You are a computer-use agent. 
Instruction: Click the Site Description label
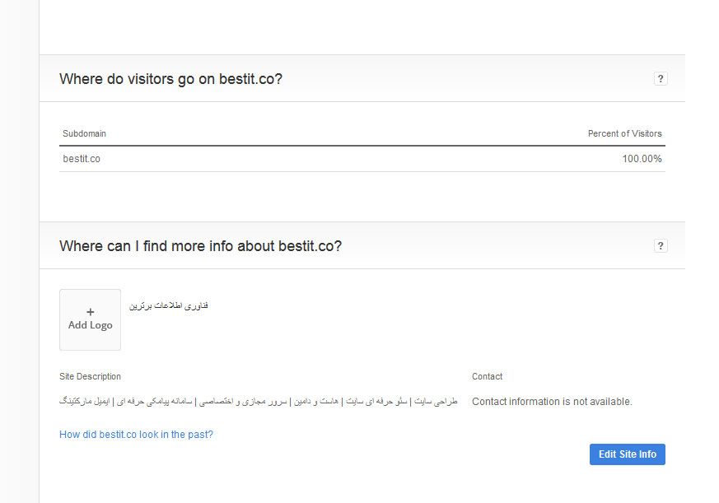tap(90, 376)
